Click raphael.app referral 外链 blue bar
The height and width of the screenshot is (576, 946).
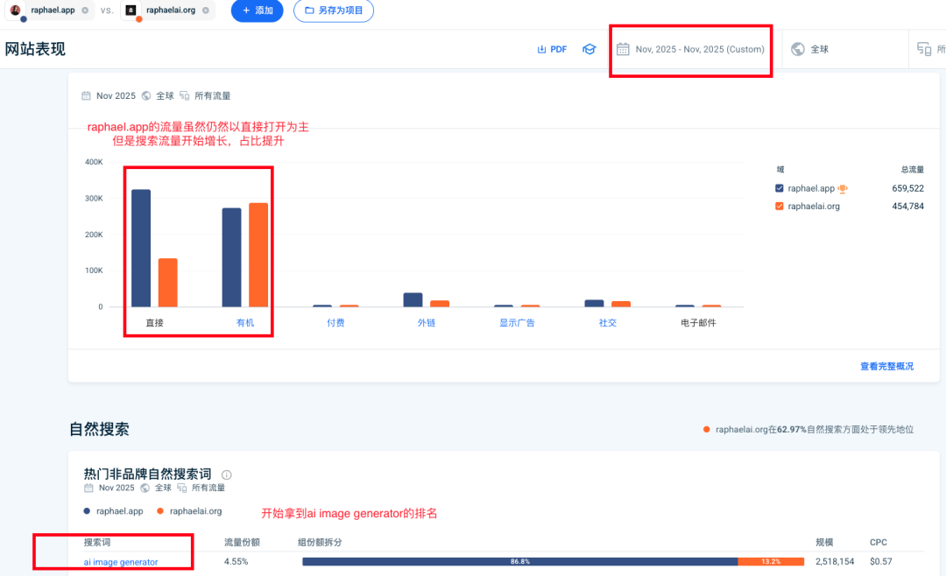(413, 299)
